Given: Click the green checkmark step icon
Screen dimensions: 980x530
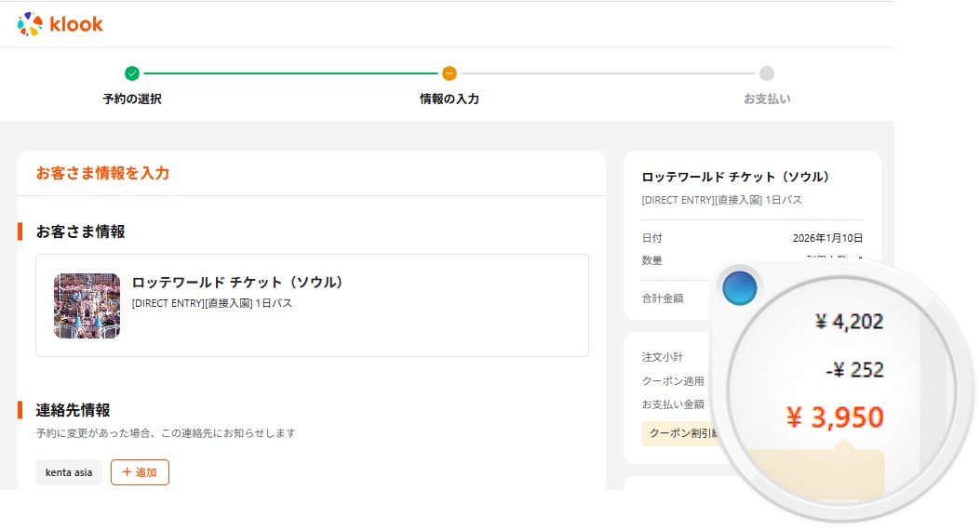Looking at the screenshot, I should (132, 73).
